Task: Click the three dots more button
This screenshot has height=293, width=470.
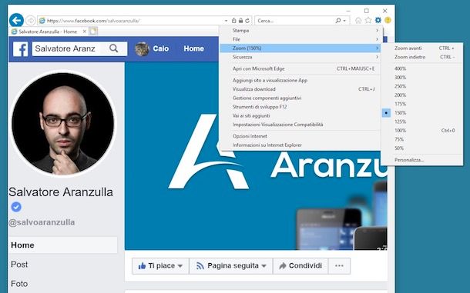Action: pyautogui.click(x=339, y=266)
